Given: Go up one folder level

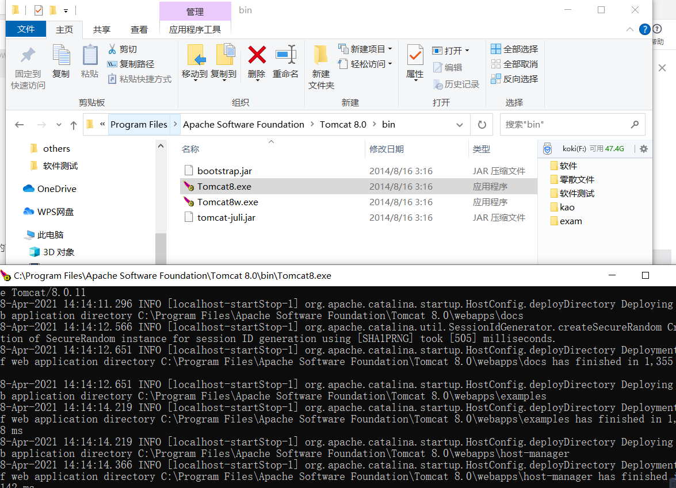Looking at the screenshot, I should [x=74, y=125].
